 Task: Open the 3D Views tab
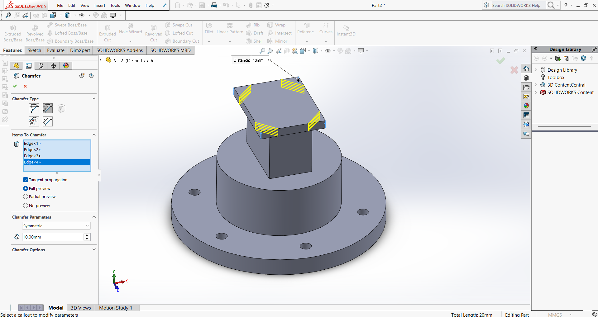[81, 308]
